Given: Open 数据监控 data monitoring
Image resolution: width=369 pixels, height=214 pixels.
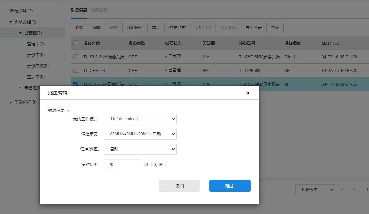Looking at the screenshot, I should [x=177, y=28].
